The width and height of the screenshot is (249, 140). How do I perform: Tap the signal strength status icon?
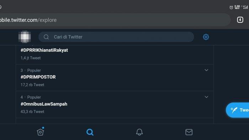coord(245,7)
